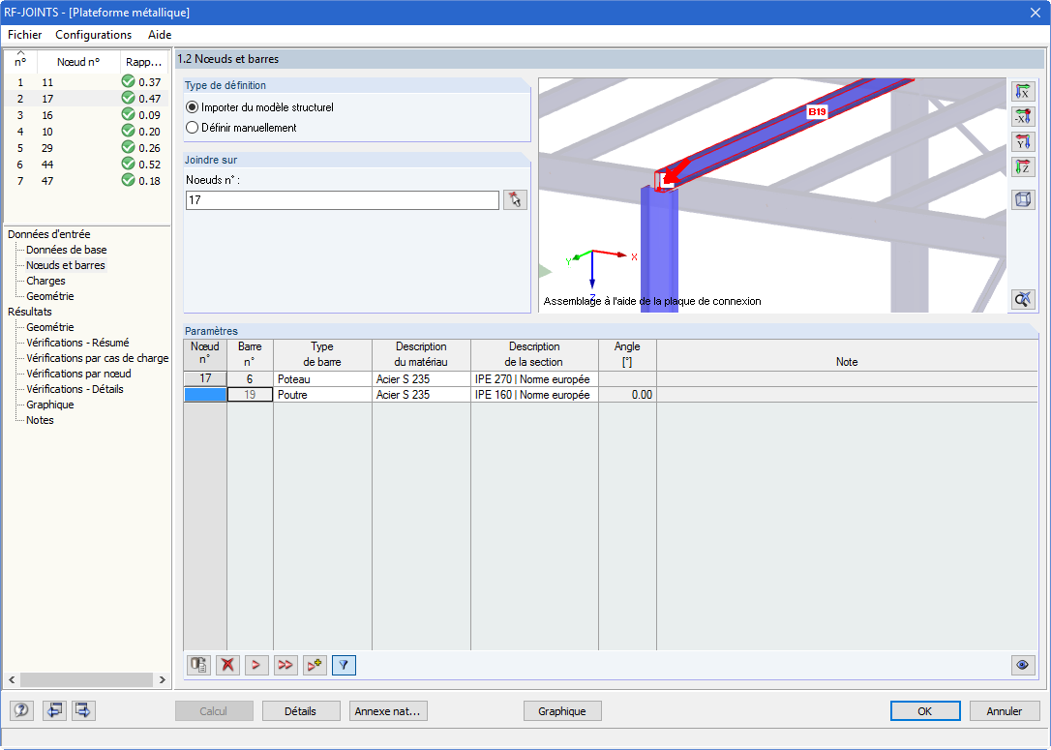Click Annexe nat... button
This screenshot has height=750, width=1051.
tap(387, 711)
